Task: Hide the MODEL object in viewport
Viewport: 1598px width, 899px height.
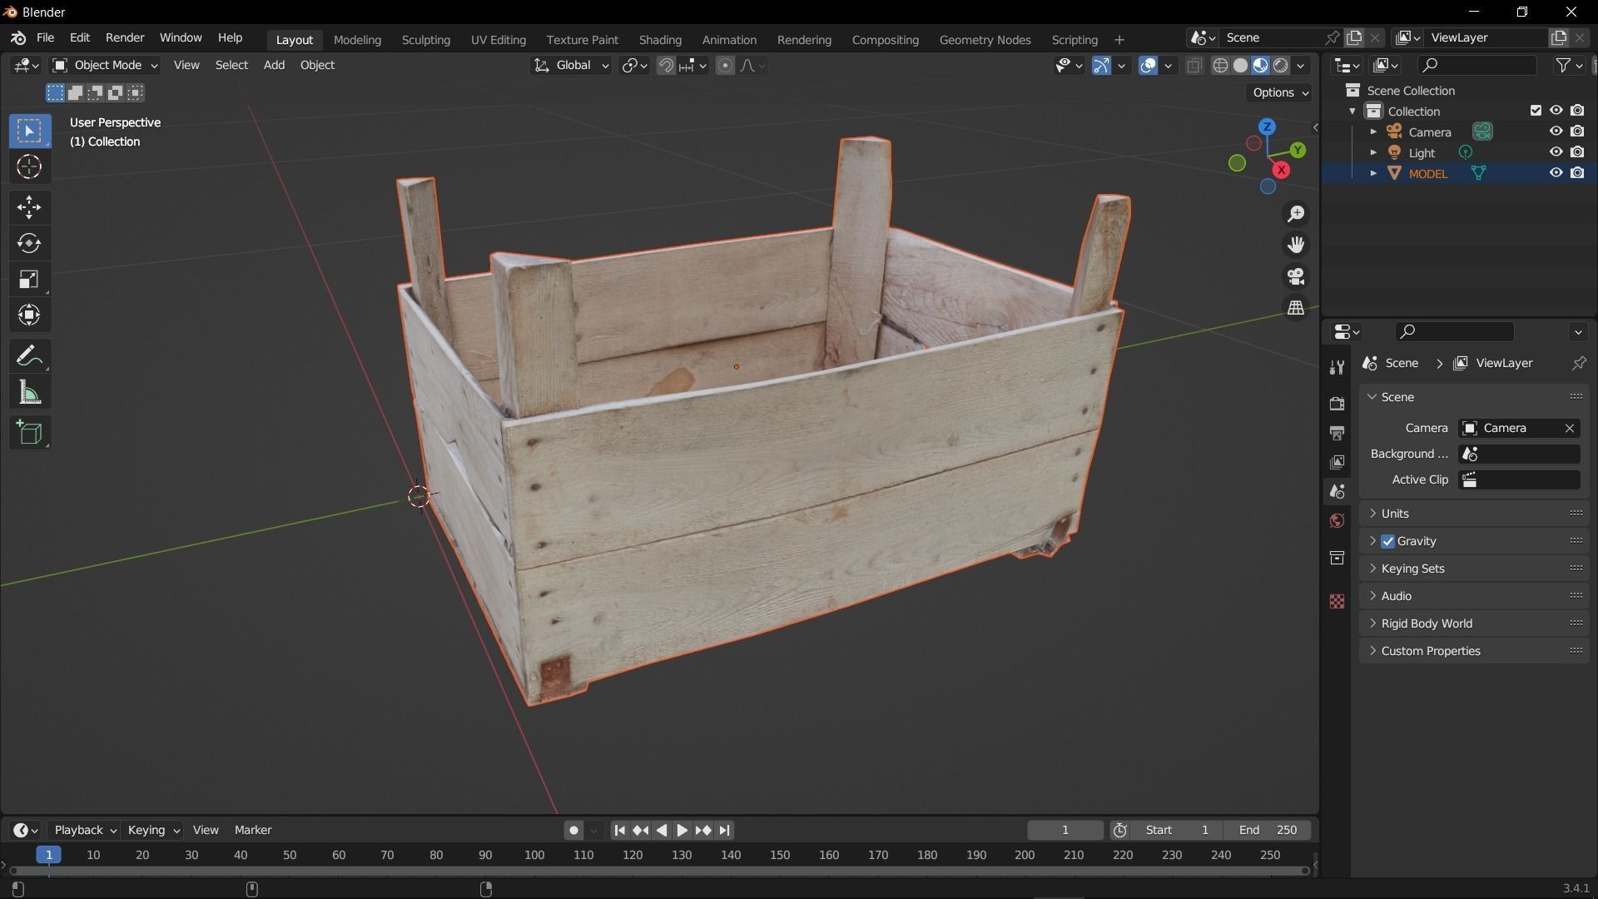Action: coord(1556,173)
